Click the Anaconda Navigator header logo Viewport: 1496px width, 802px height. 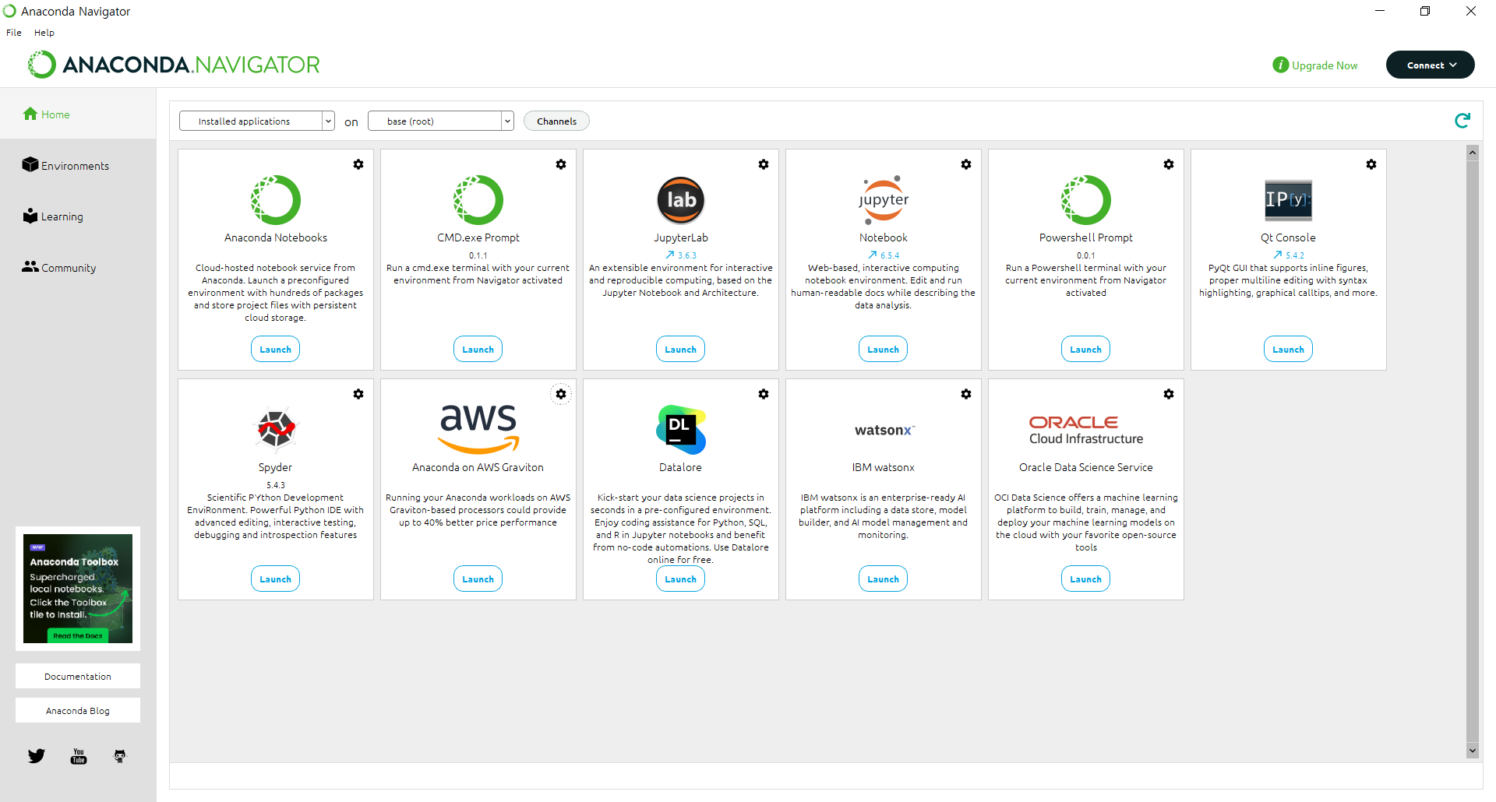174,65
